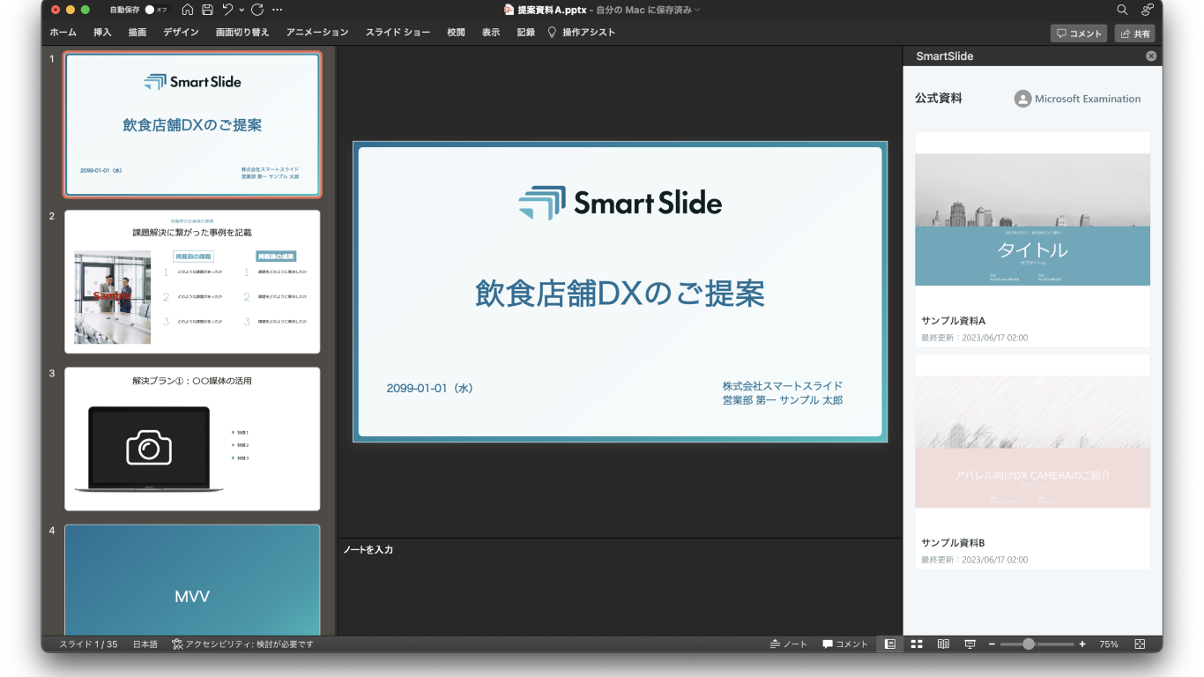Click the スライド 1 / 35 status indicator
Screen dimensions: 1204x677
click(x=88, y=644)
